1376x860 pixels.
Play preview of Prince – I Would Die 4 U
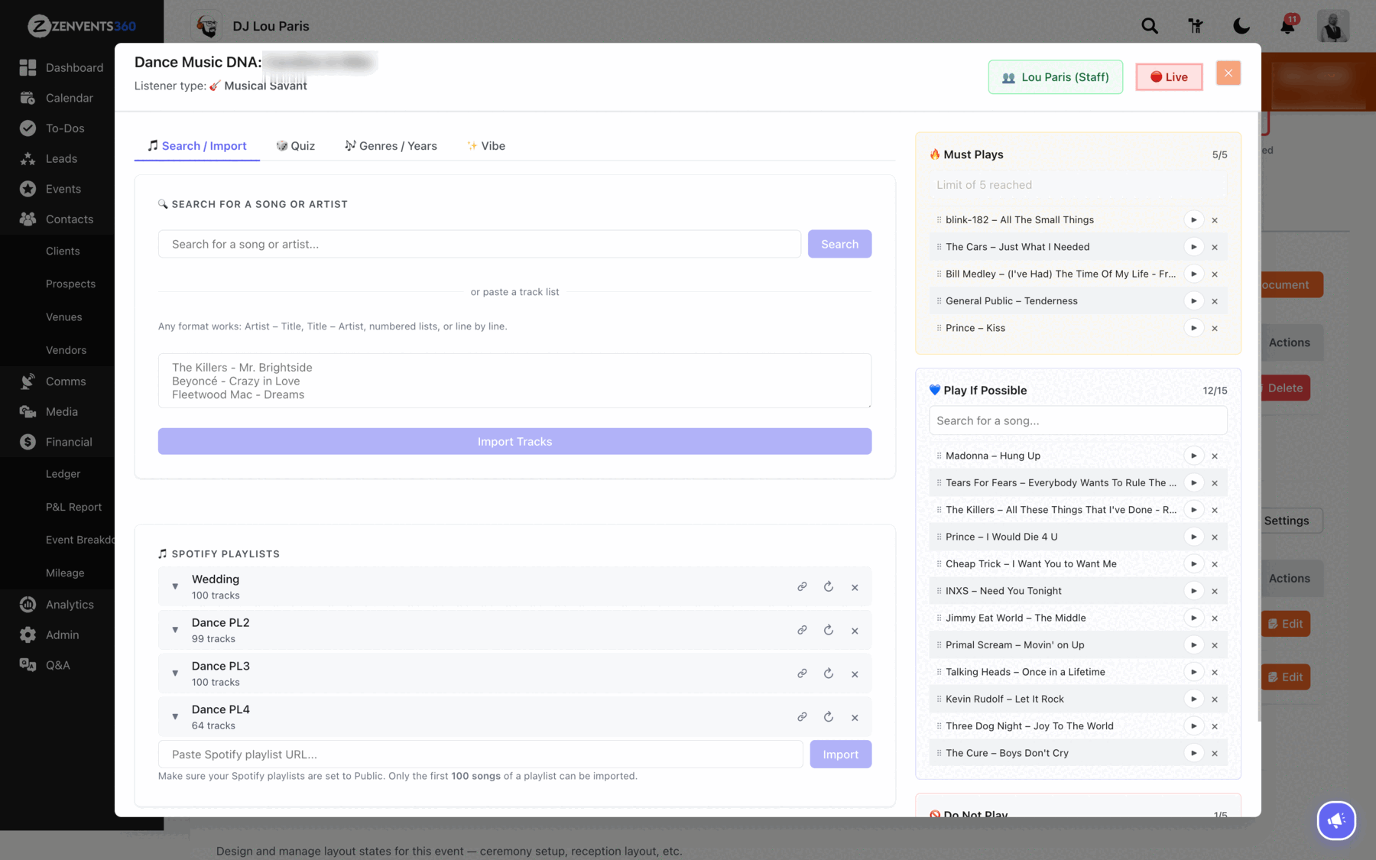(1193, 537)
